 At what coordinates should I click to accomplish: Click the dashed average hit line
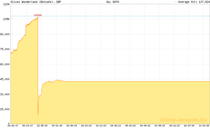click(x=118, y=16)
